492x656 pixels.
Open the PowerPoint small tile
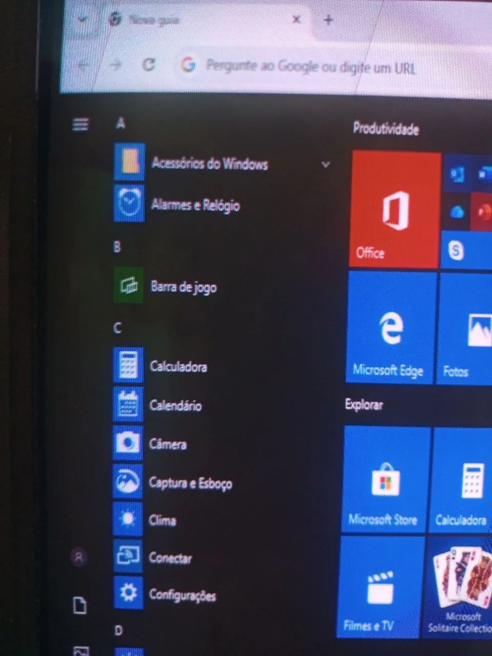click(x=482, y=211)
